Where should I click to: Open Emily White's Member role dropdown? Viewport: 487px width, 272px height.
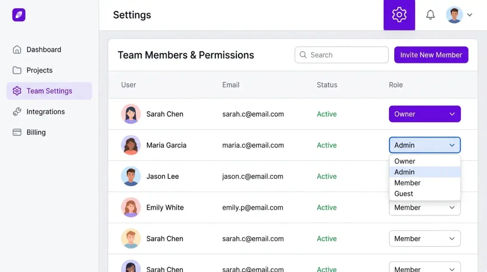click(x=425, y=208)
